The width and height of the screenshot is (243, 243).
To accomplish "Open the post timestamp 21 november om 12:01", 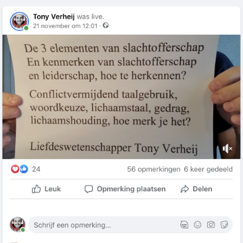I will click(65, 26).
